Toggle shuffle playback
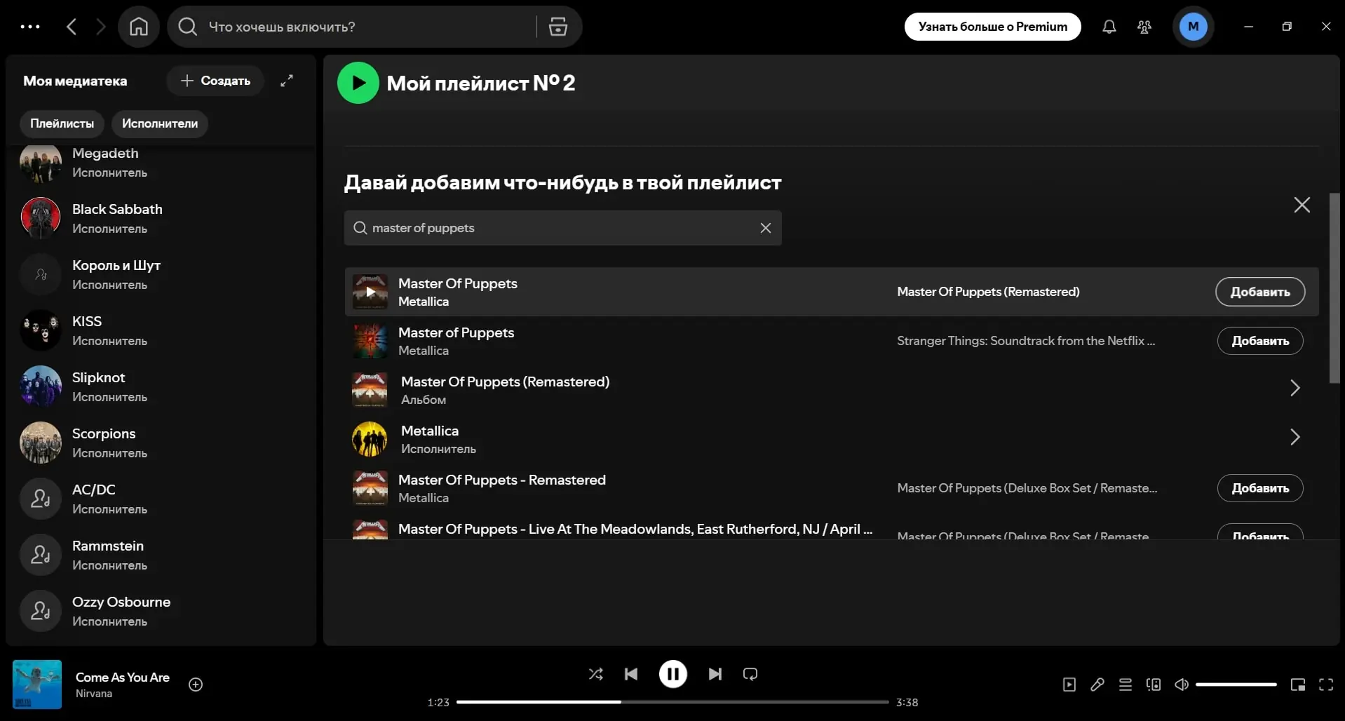The width and height of the screenshot is (1345, 721). pos(596,674)
